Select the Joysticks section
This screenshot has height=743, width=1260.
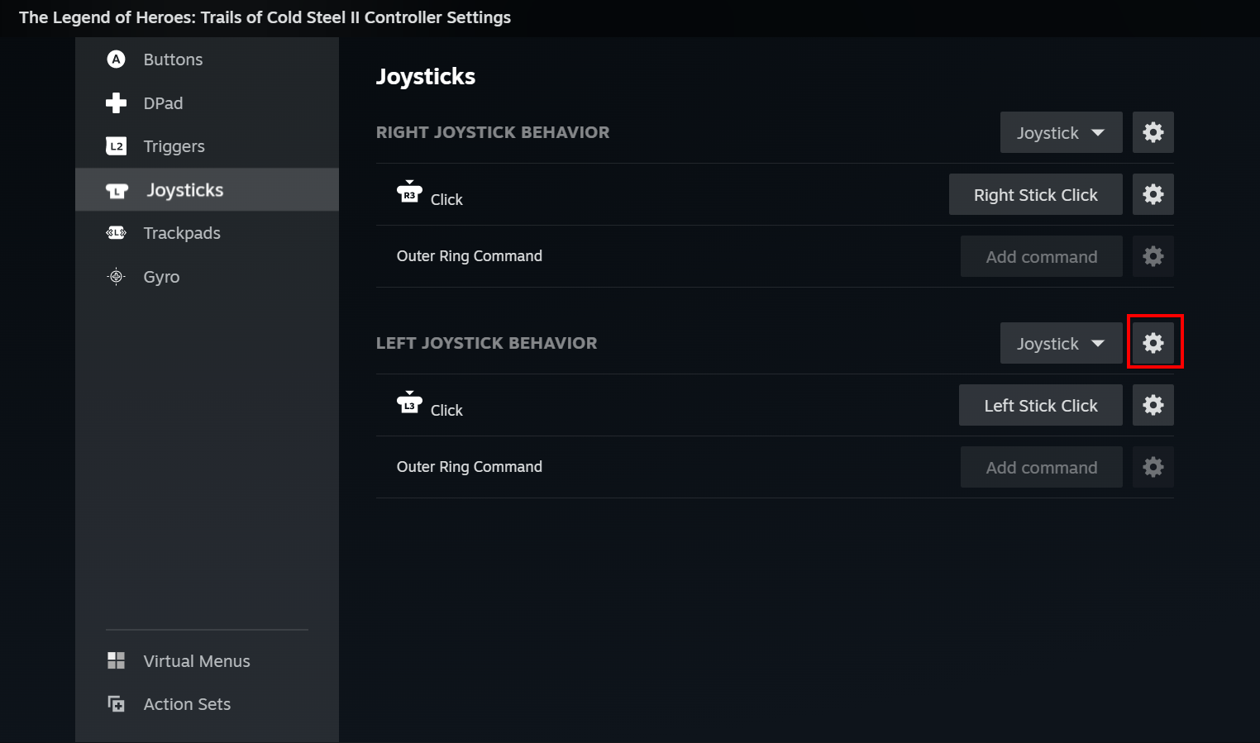click(x=207, y=190)
